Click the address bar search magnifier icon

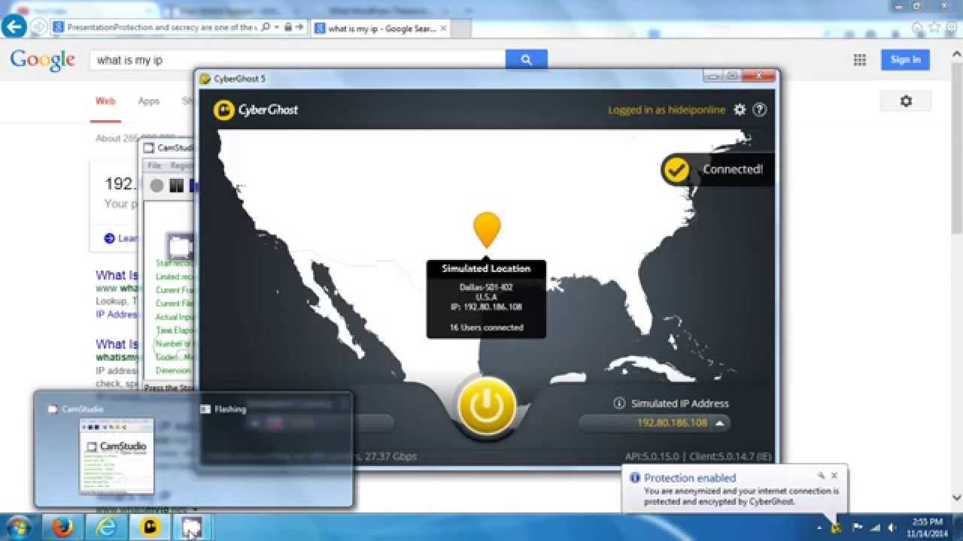[x=266, y=27]
